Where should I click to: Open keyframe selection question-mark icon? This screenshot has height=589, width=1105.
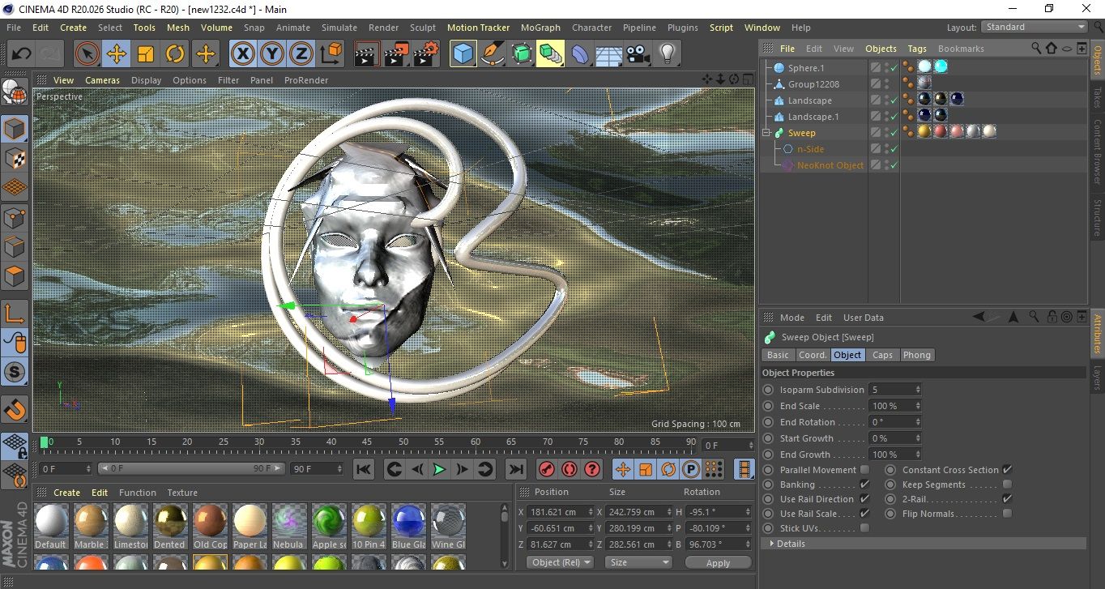[x=592, y=469]
